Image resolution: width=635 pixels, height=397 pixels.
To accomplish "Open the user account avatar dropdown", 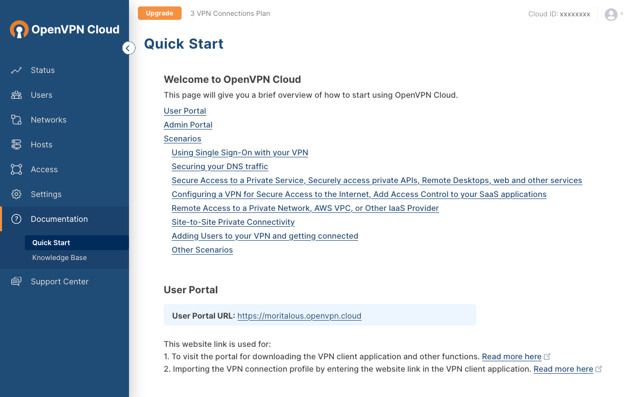I will [613, 14].
